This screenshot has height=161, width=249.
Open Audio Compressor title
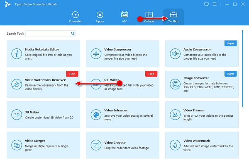pos(197,49)
